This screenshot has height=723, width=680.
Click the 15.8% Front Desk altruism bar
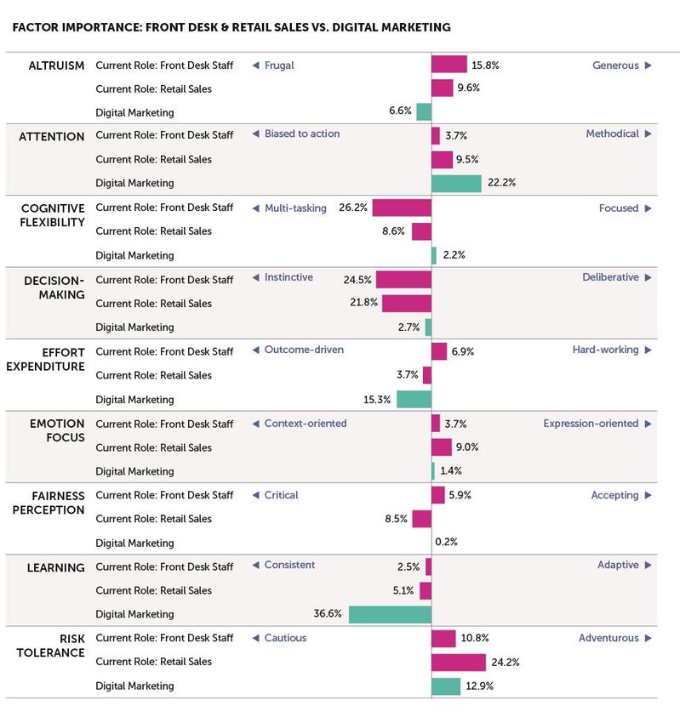(449, 64)
